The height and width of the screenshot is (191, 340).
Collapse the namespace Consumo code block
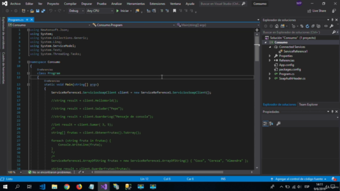click(x=28, y=62)
